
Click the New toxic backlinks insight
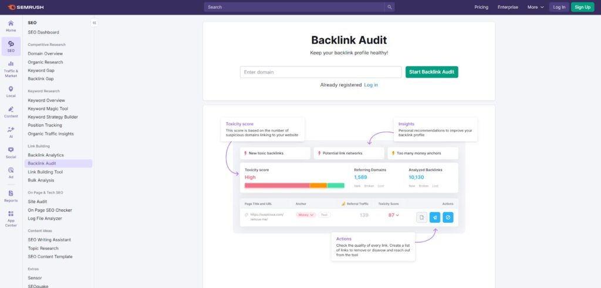(x=275, y=153)
